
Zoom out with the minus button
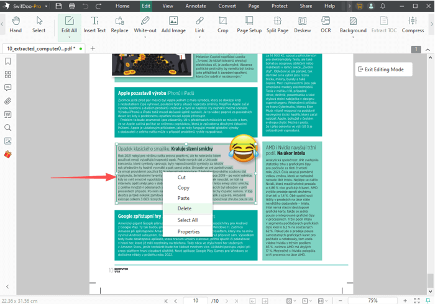(x=341, y=301)
